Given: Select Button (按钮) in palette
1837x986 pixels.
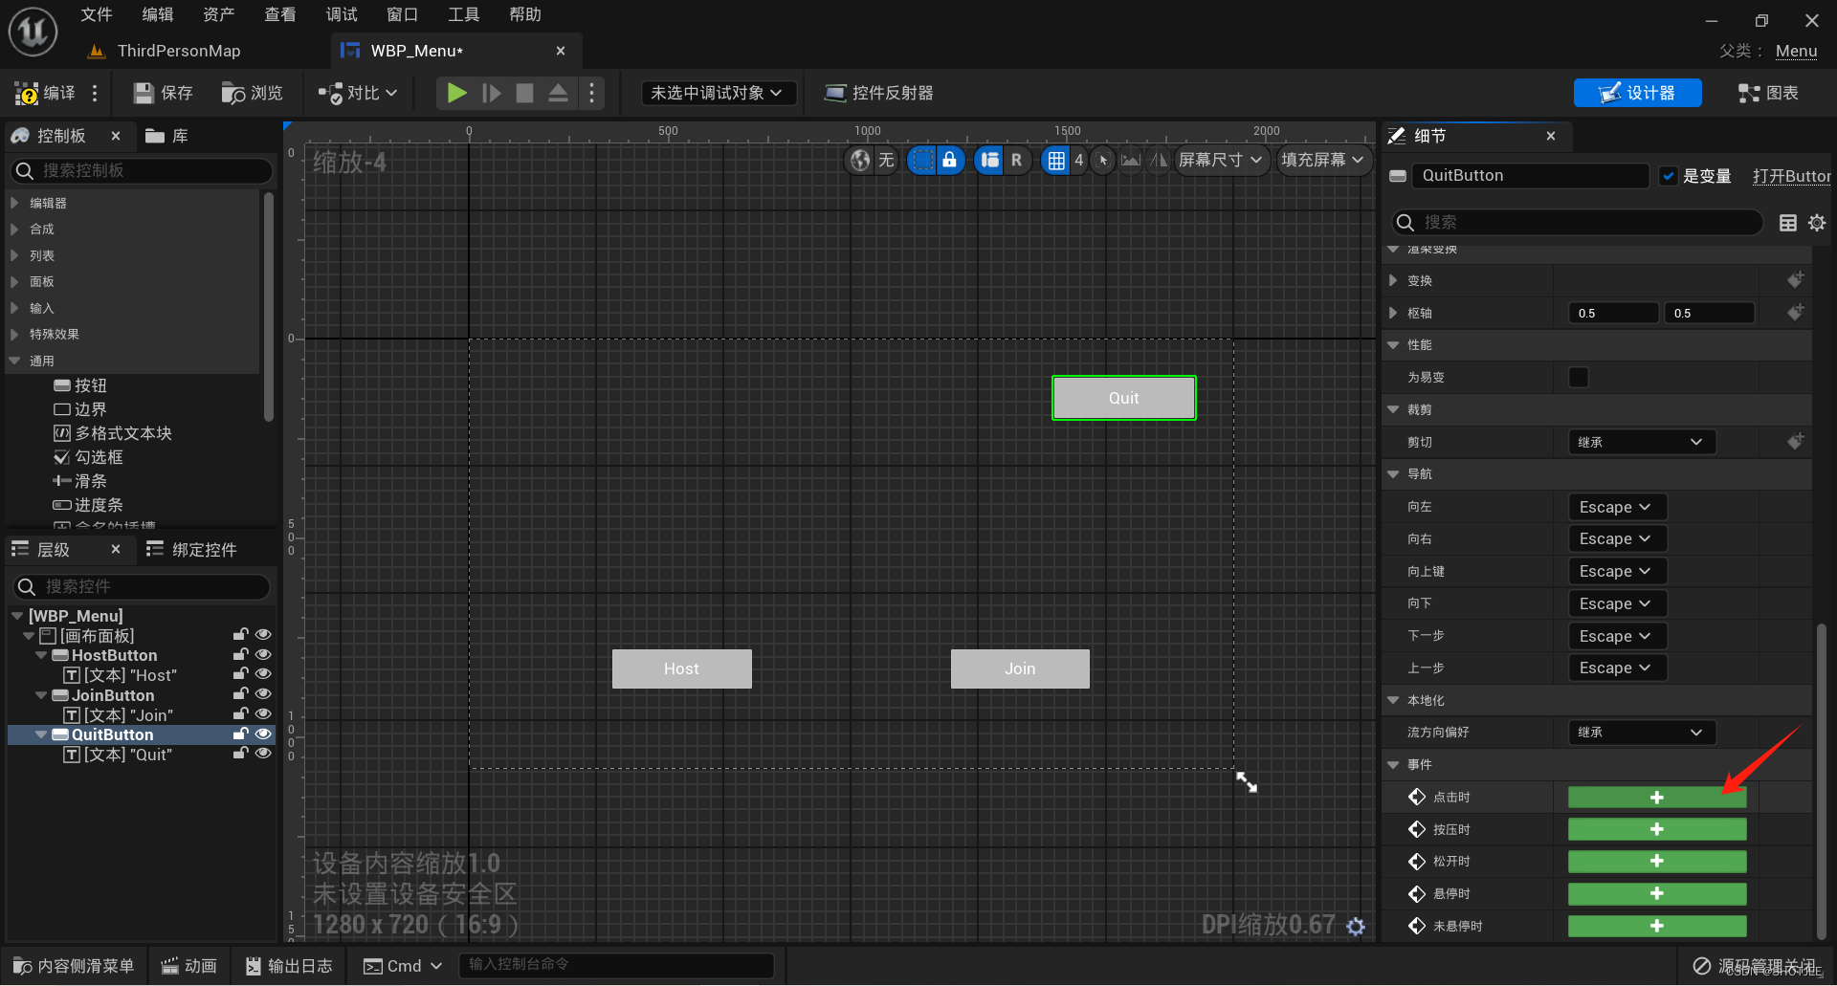Looking at the screenshot, I should click(80, 385).
